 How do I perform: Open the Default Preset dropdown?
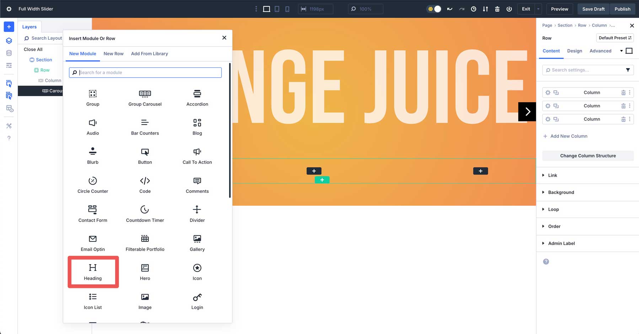[x=615, y=38]
